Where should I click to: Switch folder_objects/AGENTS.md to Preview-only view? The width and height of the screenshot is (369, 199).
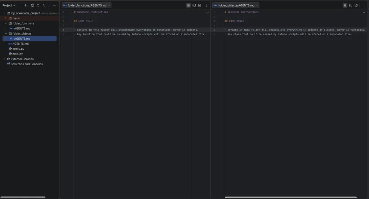[x=356, y=5]
